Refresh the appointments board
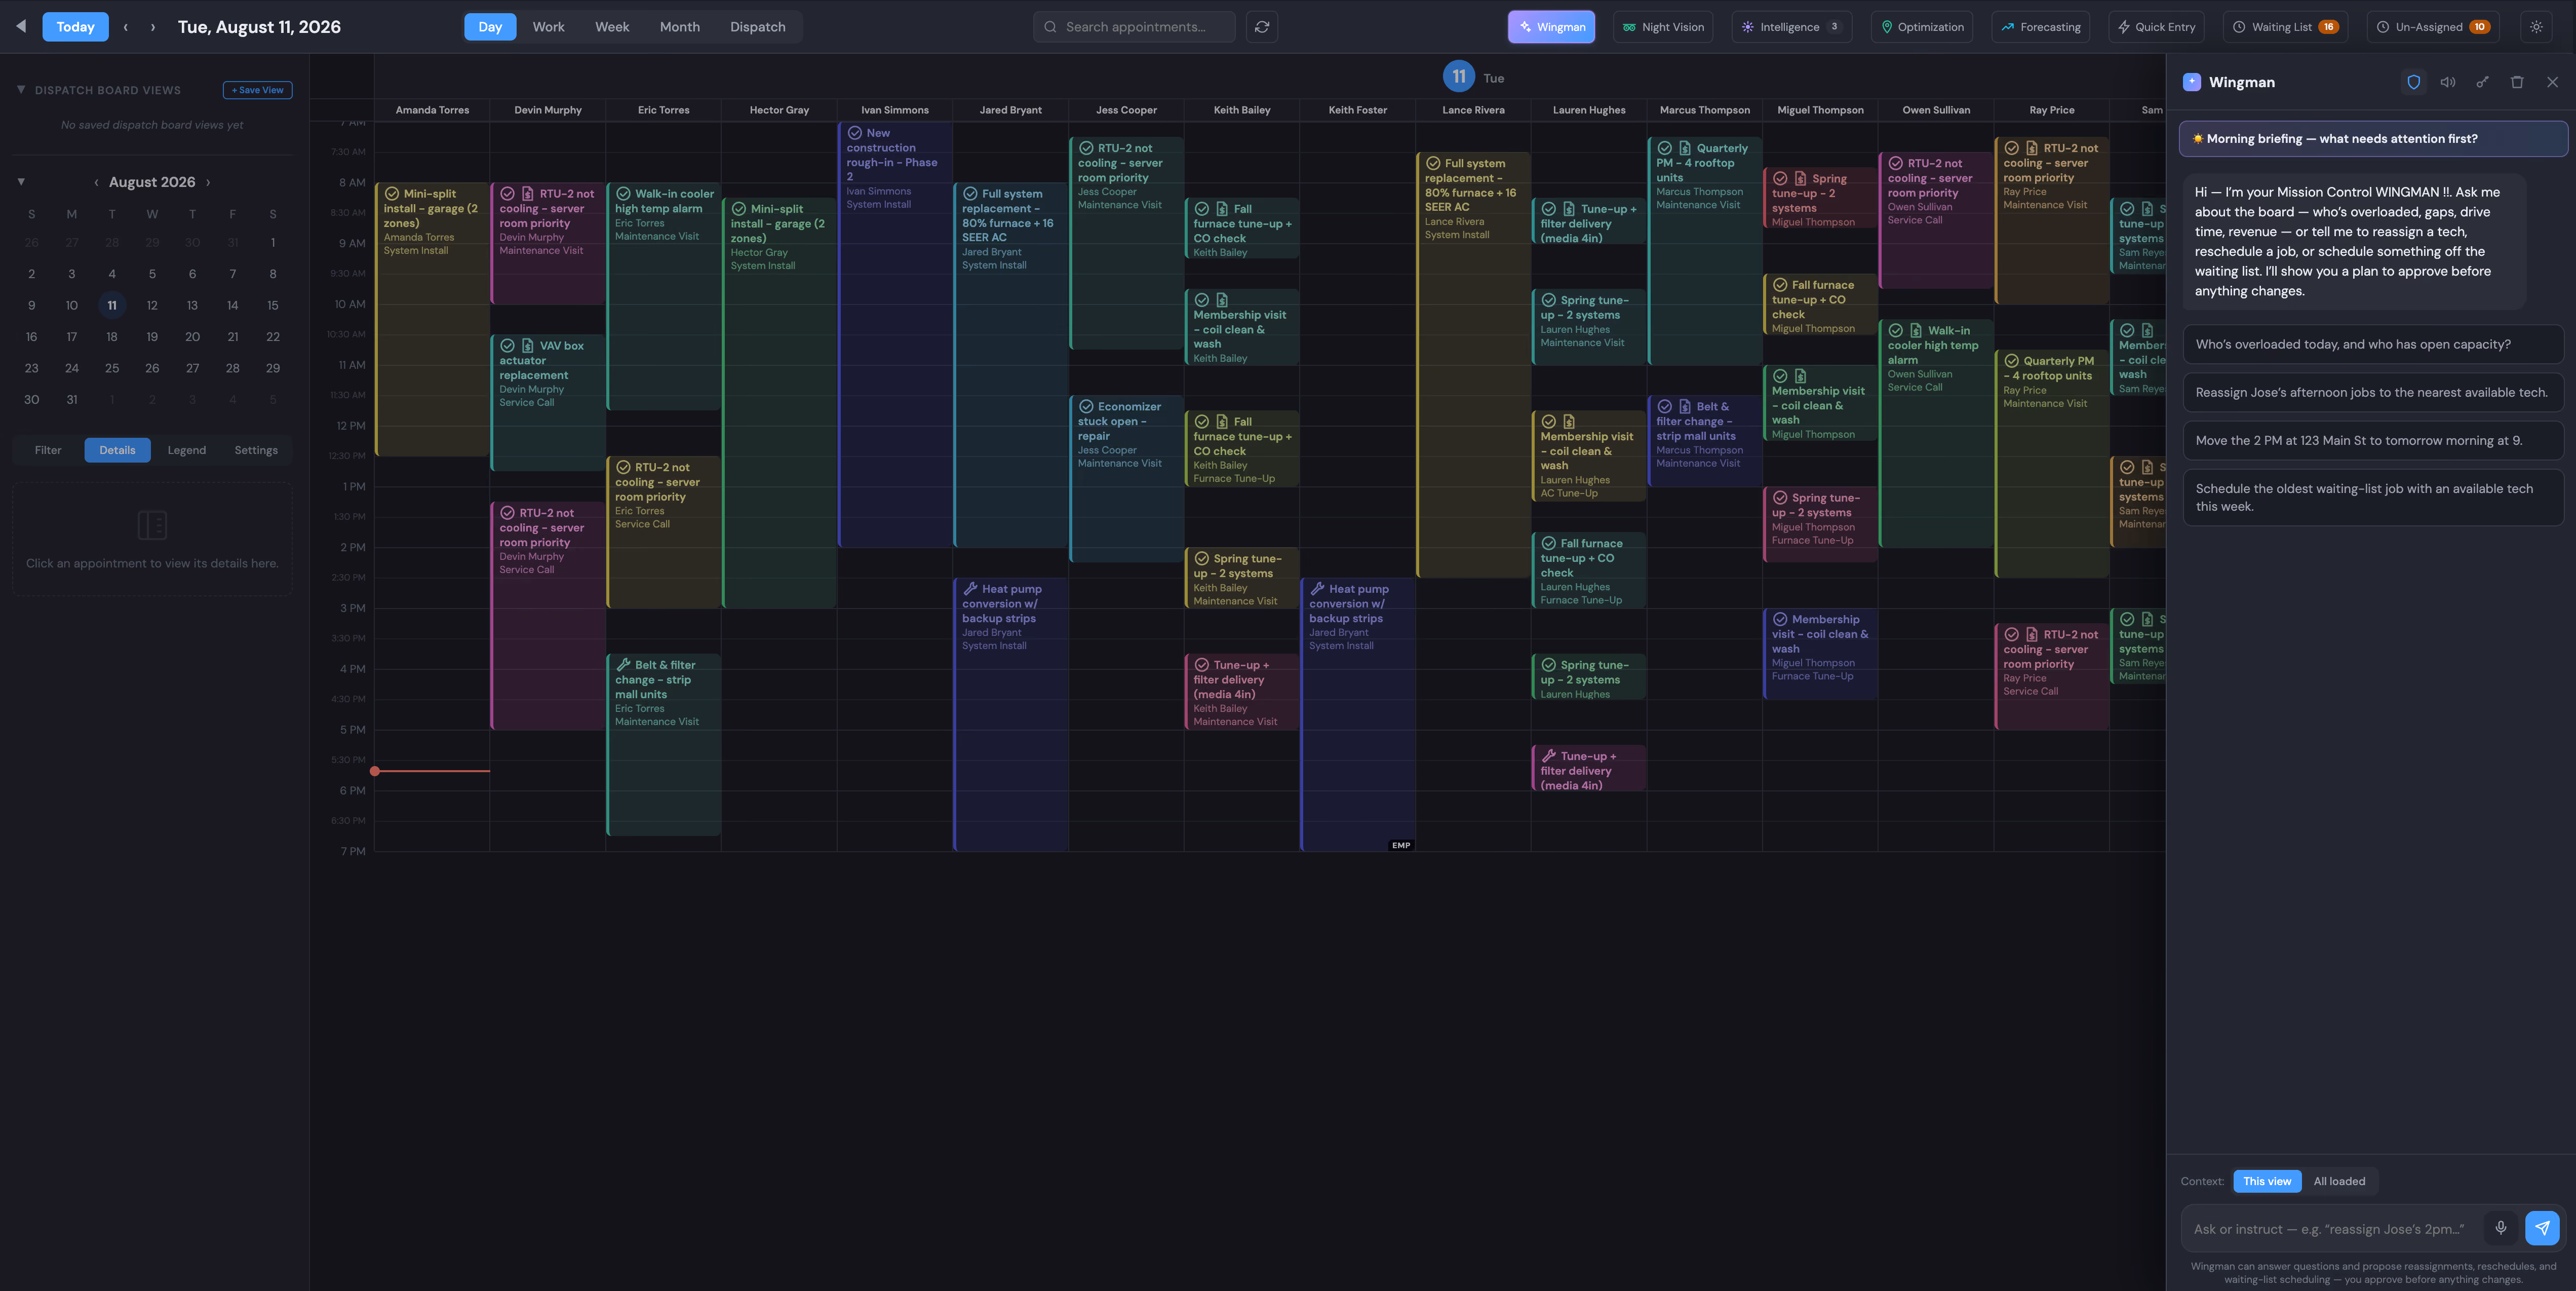 (1262, 27)
